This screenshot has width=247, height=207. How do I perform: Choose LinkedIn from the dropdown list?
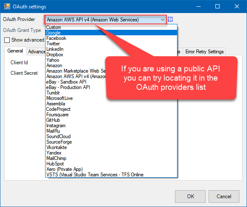coord(111,49)
